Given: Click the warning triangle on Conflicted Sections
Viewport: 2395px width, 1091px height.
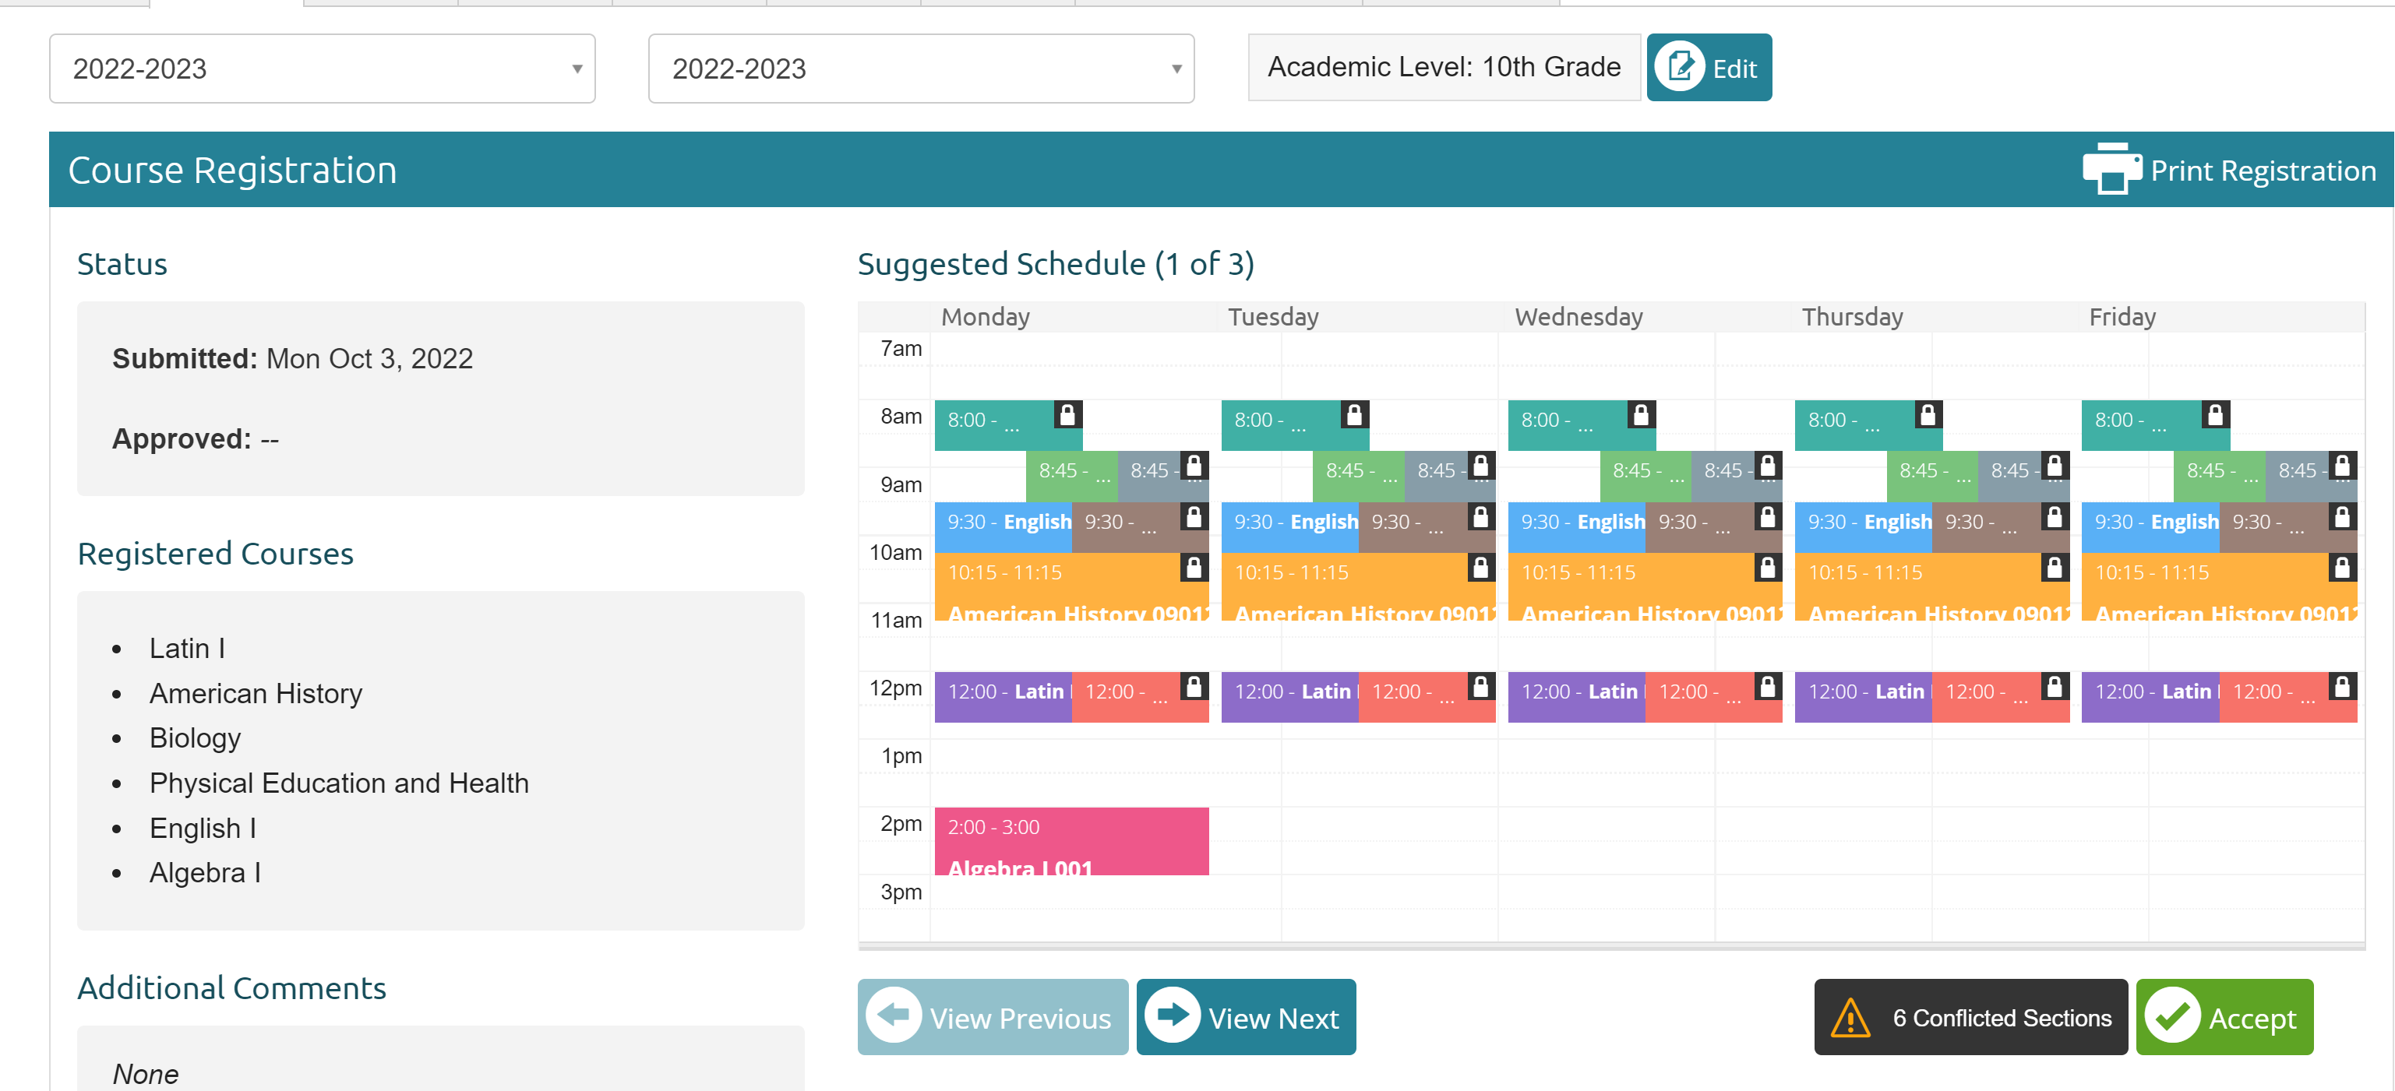Looking at the screenshot, I should 1850,1018.
